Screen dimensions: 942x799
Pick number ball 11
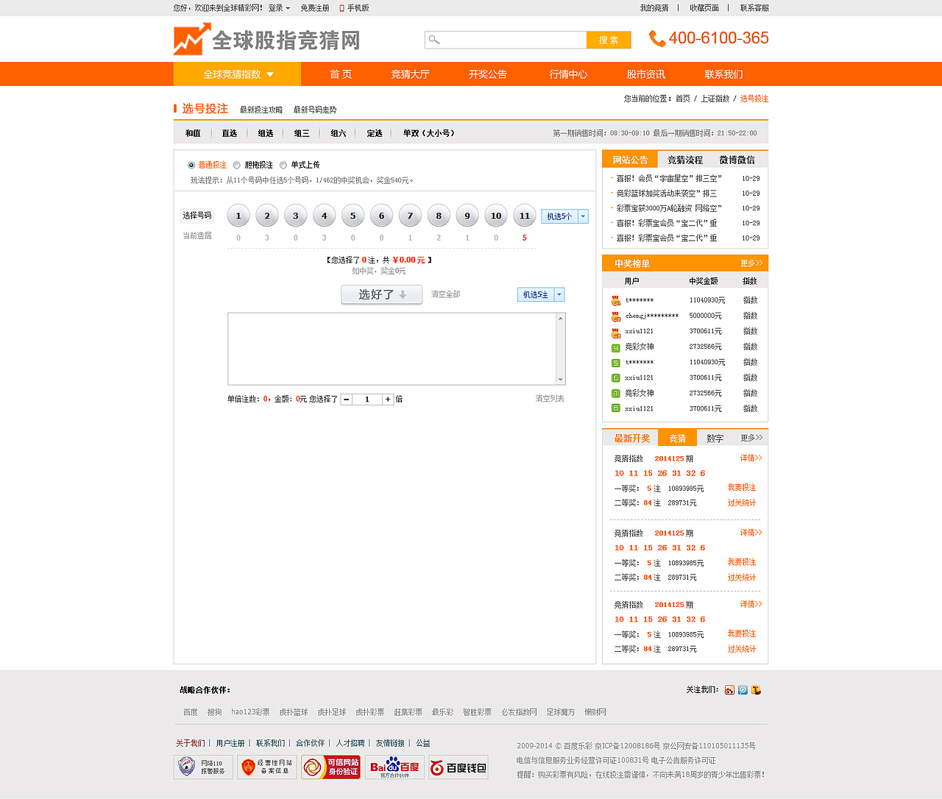coord(525,216)
